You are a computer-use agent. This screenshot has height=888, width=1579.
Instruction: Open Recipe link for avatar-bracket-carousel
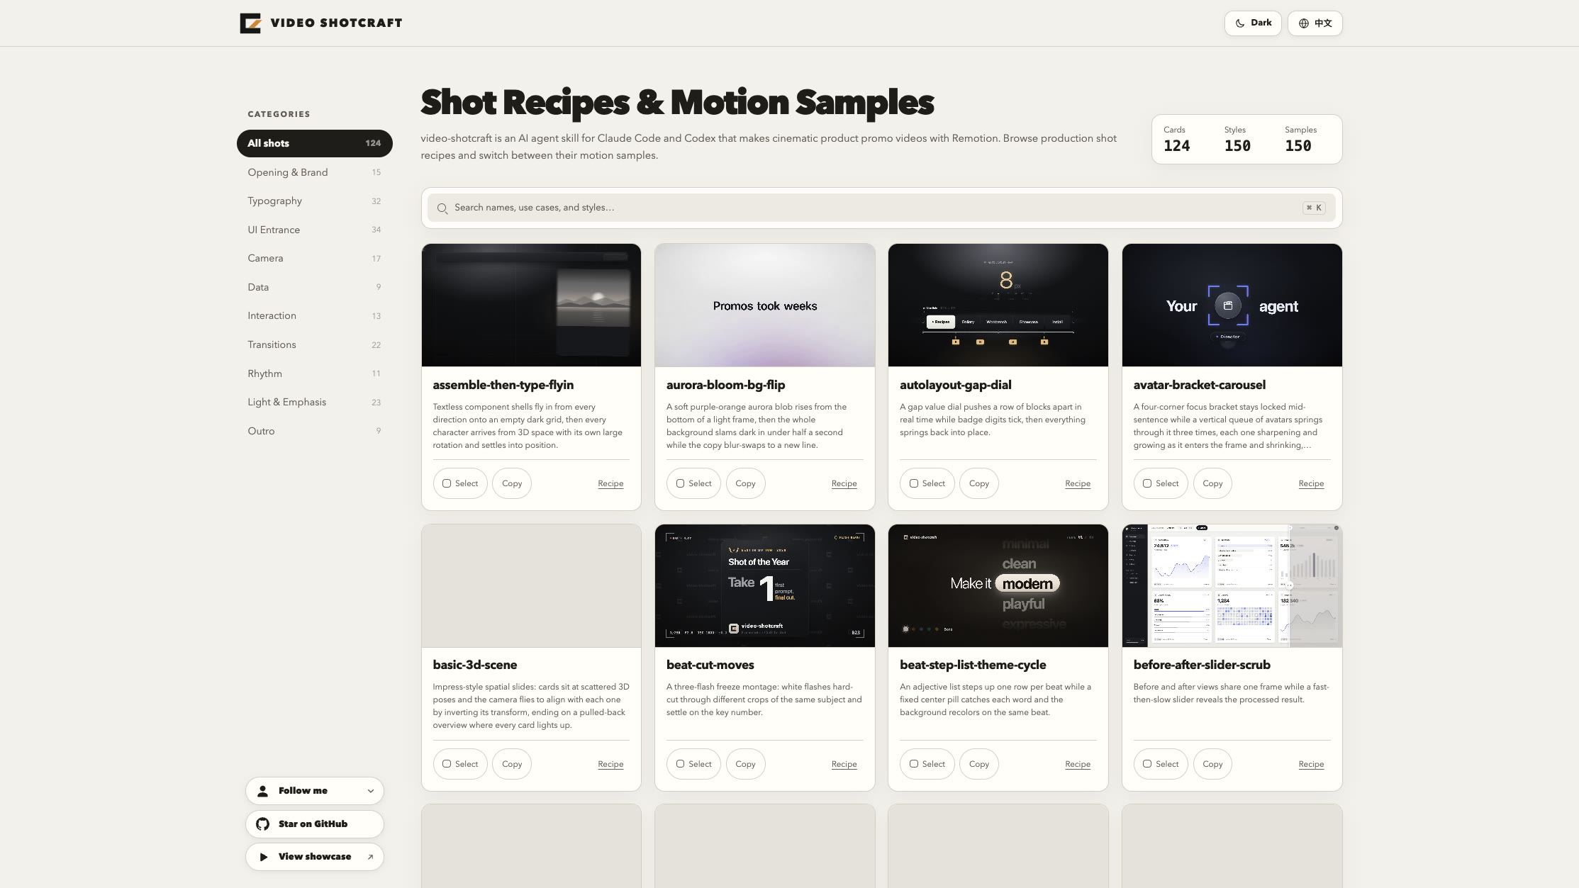pyautogui.click(x=1311, y=483)
